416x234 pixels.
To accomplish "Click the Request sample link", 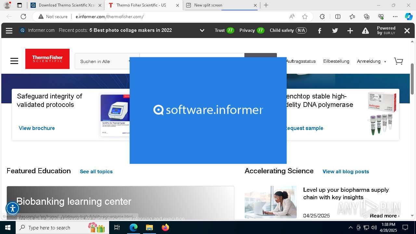I will click(305, 128).
